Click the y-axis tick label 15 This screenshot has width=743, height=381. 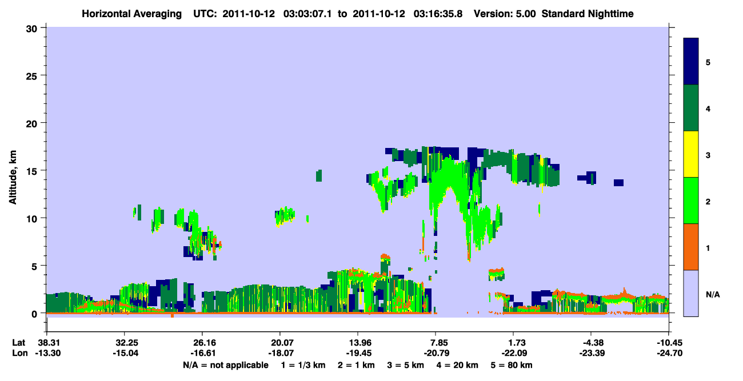point(33,171)
